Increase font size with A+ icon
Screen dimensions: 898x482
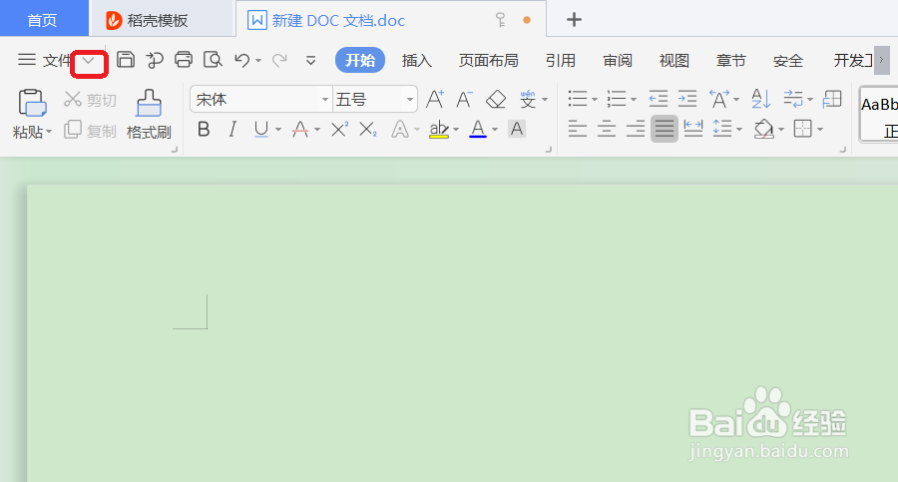(435, 99)
